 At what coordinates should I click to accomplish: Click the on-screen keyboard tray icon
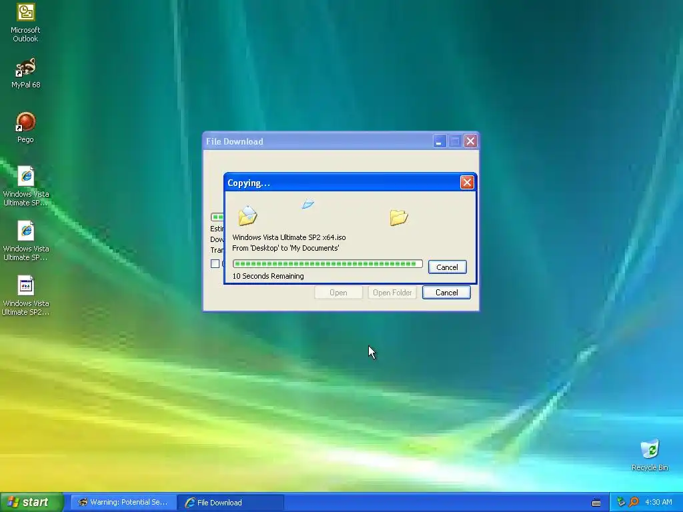pyautogui.click(x=596, y=503)
